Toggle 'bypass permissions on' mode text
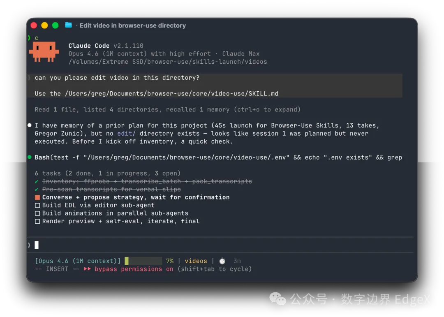The height and width of the screenshot is (317, 444). point(134,269)
